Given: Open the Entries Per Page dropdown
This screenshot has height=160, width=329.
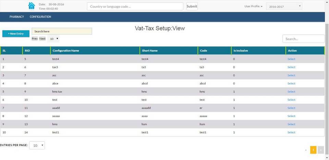Looking at the screenshot, I should [37, 145].
